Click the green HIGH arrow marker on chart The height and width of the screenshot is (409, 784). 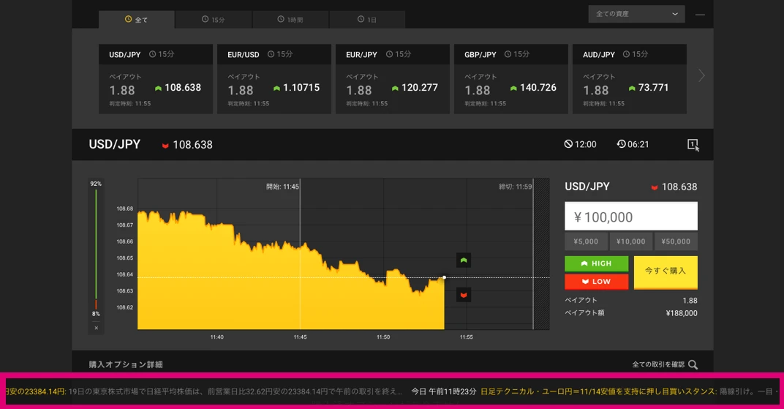(x=463, y=260)
